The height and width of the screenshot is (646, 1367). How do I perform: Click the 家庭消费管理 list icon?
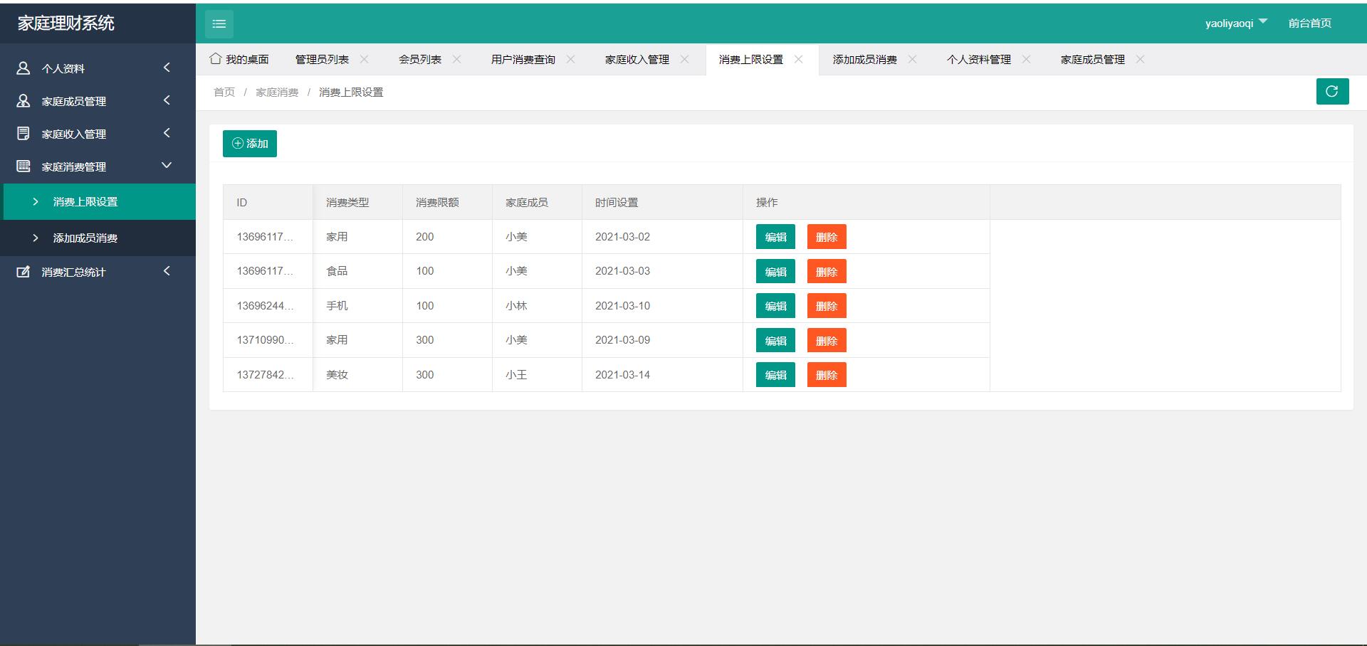pyautogui.click(x=23, y=166)
